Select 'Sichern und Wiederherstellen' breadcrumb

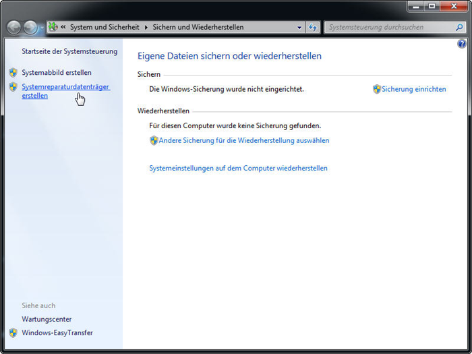pyautogui.click(x=198, y=27)
